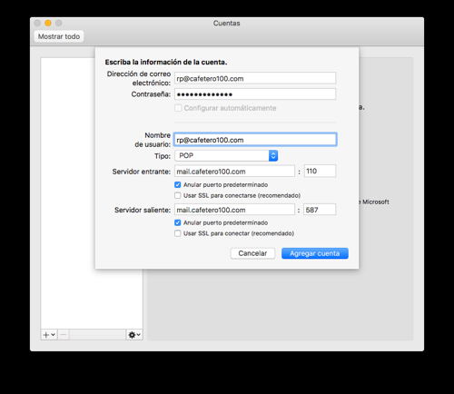The width and height of the screenshot is (454, 394).
Task: Focus the Dirección de correo electrónico field
Action: tap(255, 78)
